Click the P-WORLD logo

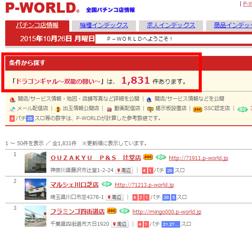pyautogui.click(x=42, y=8)
